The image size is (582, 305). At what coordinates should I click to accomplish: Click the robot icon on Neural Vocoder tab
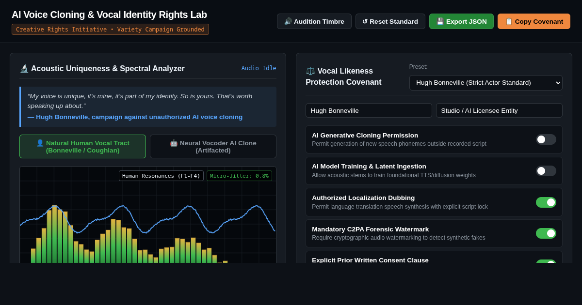coord(174,143)
